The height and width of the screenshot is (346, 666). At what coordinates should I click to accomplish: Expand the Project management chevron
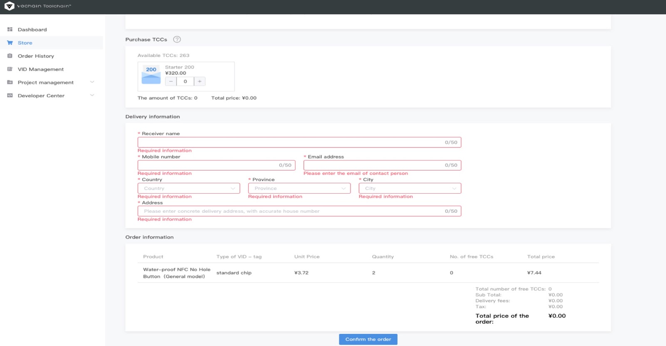[x=92, y=82]
